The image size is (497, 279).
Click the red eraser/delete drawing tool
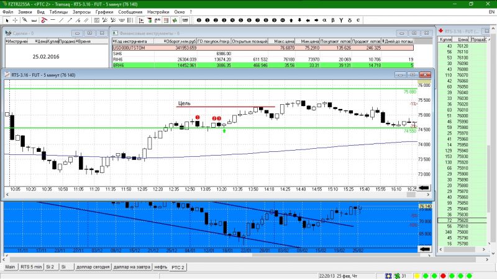coord(44,20)
